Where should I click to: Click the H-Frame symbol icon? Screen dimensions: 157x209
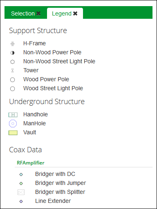(x=12, y=44)
